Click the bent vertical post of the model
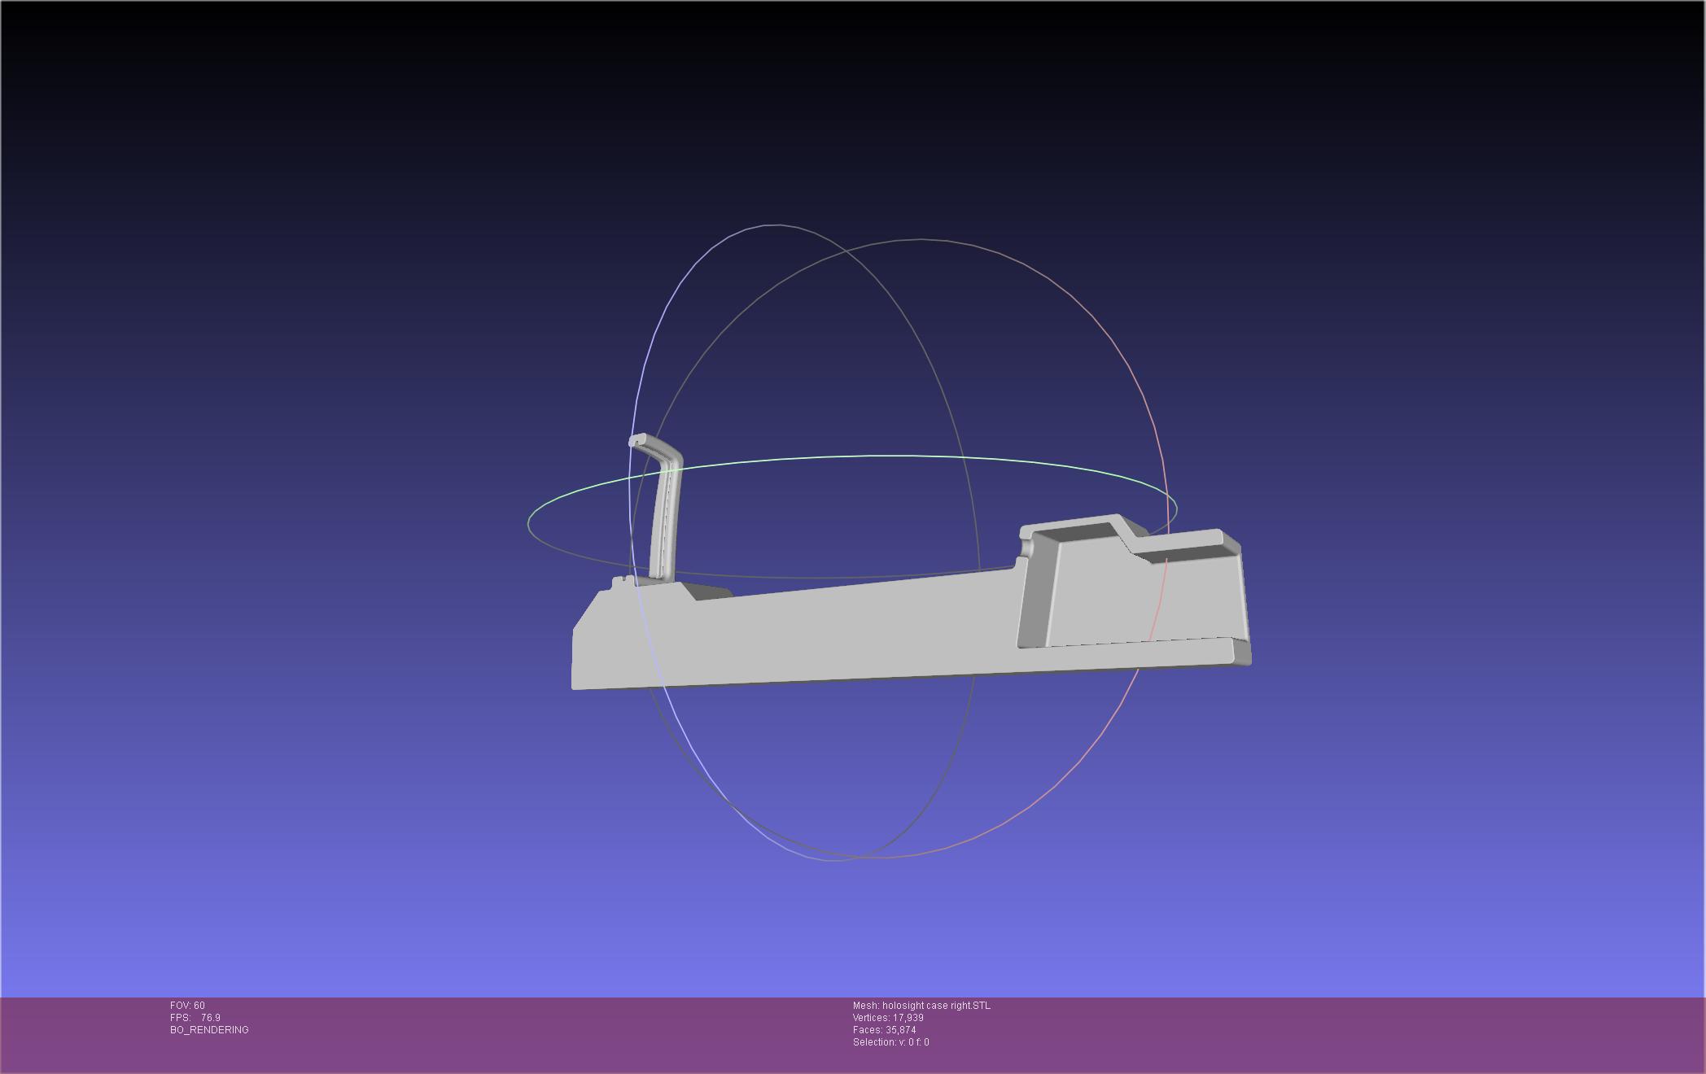The height and width of the screenshot is (1074, 1706). pos(665,521)
